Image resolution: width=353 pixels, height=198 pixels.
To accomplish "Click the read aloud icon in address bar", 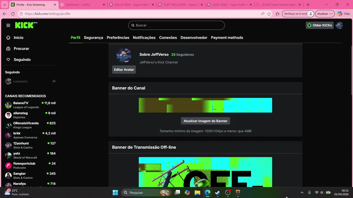I will pos(262,14).
